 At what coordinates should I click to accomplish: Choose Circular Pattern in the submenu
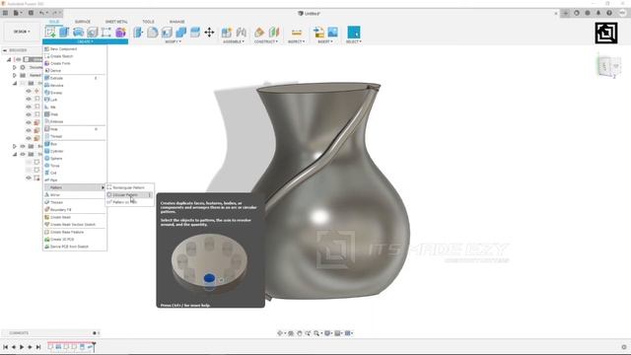[x=129, y=195]
